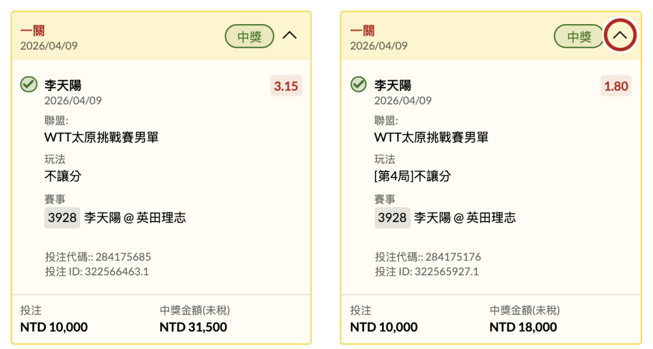Click the NTD 18,000 prize amount
The height and width of the screenshot is (349, 653).
[x=523, y=327]
